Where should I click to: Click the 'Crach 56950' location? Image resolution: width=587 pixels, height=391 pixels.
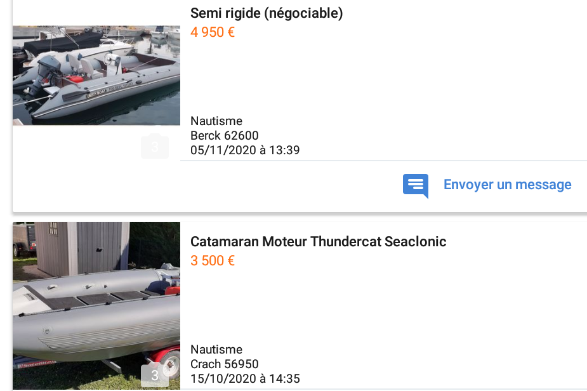tap(225, 364)
